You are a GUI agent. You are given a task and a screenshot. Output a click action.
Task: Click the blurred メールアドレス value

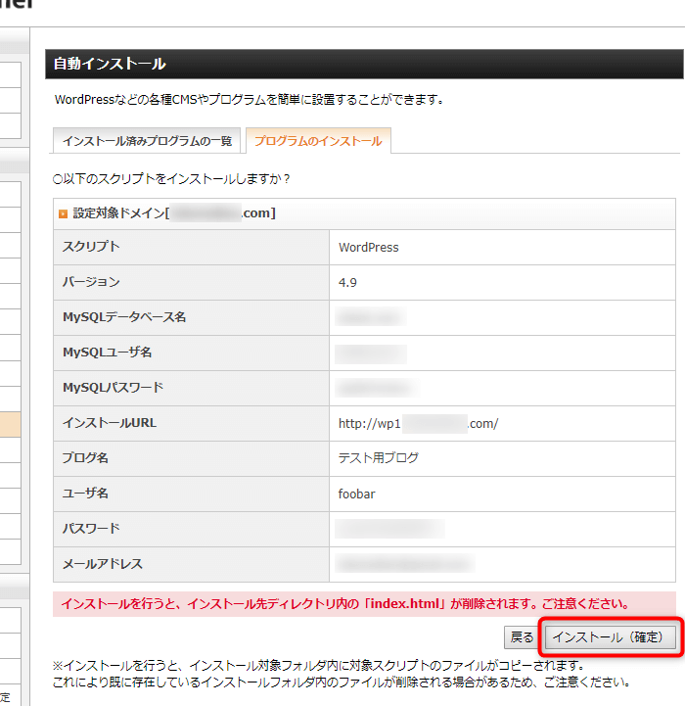pos(403,564)
